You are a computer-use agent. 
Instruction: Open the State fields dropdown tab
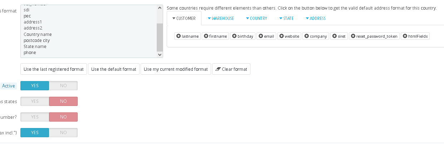click(286, 18)
